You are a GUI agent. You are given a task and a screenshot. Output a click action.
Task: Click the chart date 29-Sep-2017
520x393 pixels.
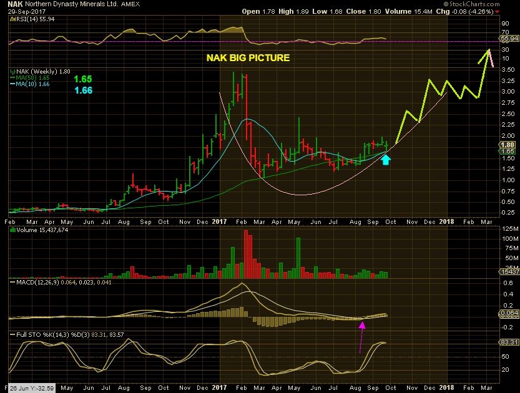pyautogui.click(x=27, y=12)
